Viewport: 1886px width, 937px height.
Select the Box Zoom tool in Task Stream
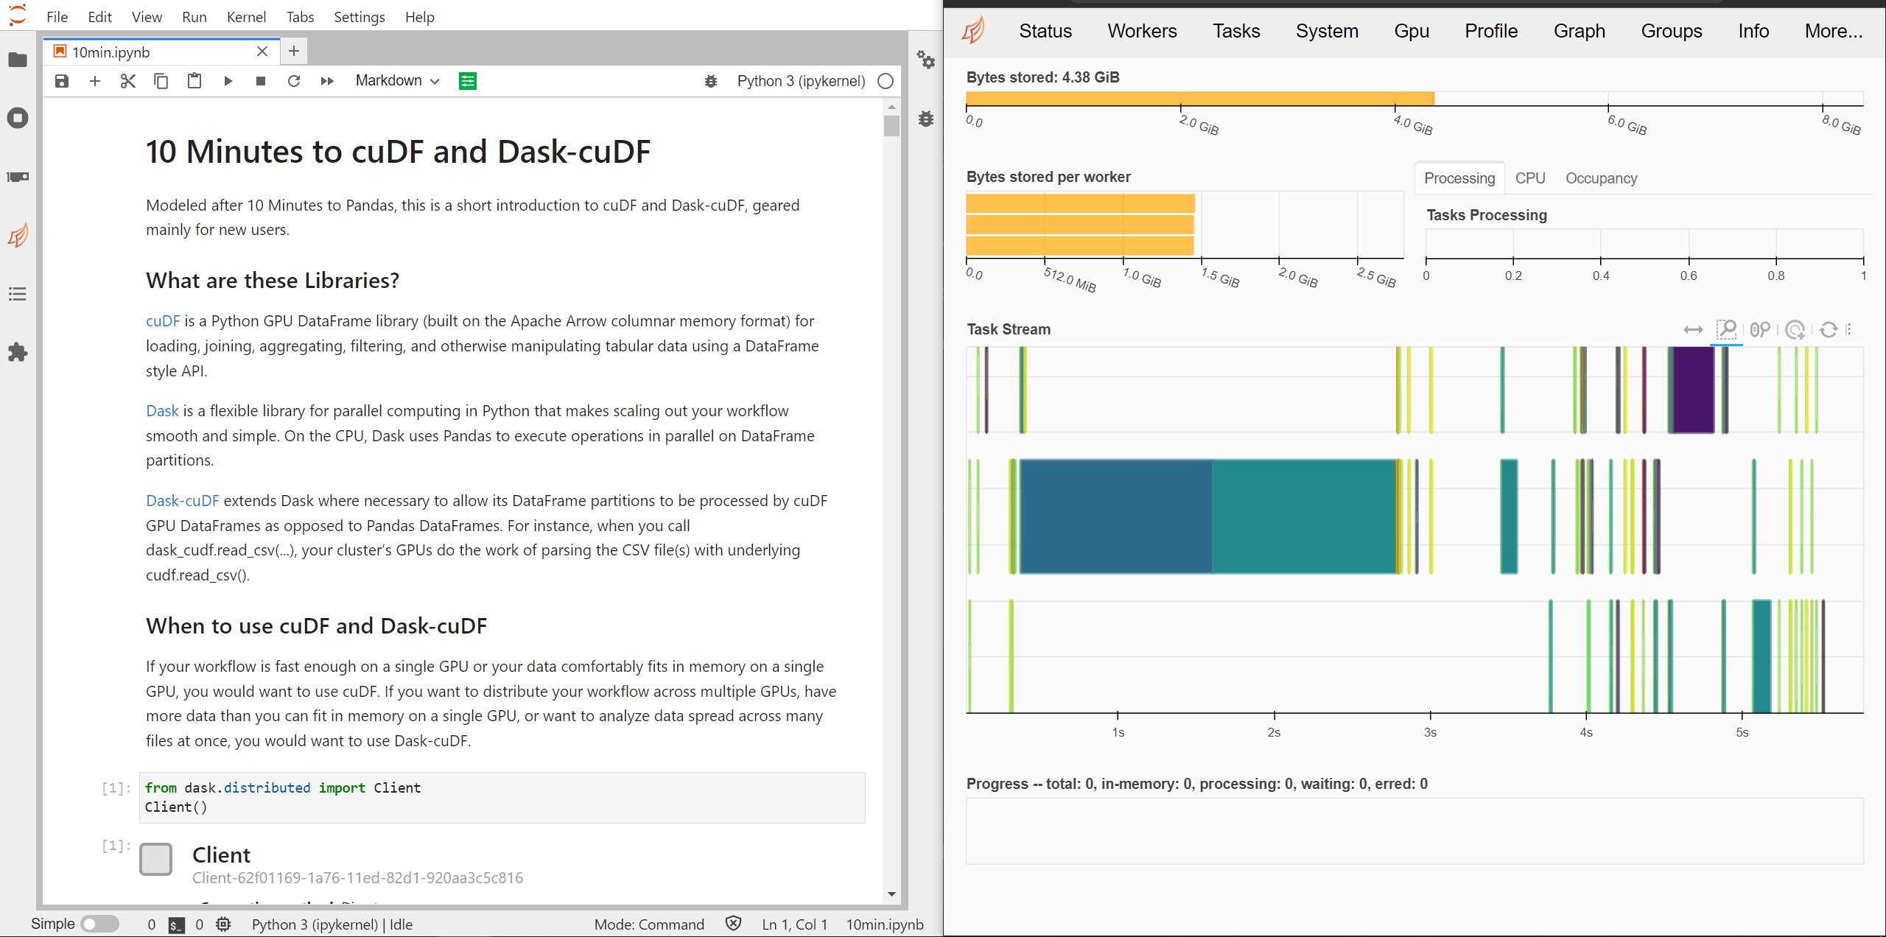(1726, 329)
